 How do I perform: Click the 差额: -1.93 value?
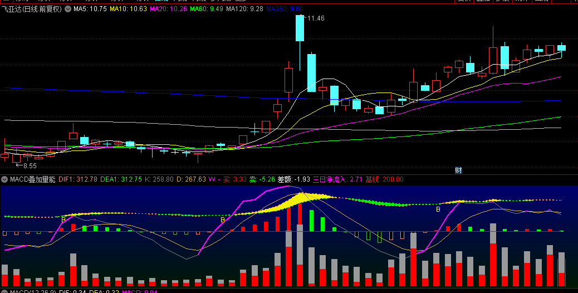click(294, 179)
